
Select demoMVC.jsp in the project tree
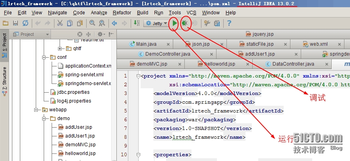pyautogui.click(x=77, y=144)
